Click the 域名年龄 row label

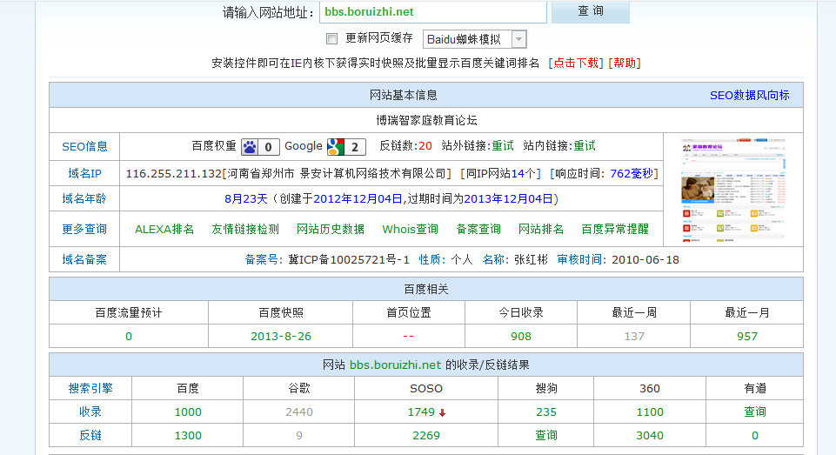[84, 199]
